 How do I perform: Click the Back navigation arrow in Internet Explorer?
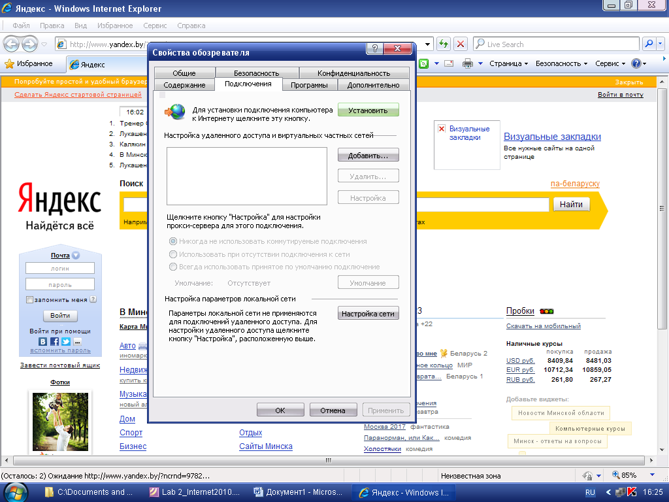pos(12,44)
